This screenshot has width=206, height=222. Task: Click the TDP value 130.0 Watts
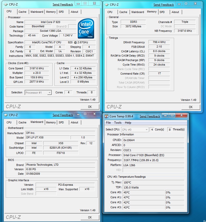pyautogui.click(x=153, y=187)
